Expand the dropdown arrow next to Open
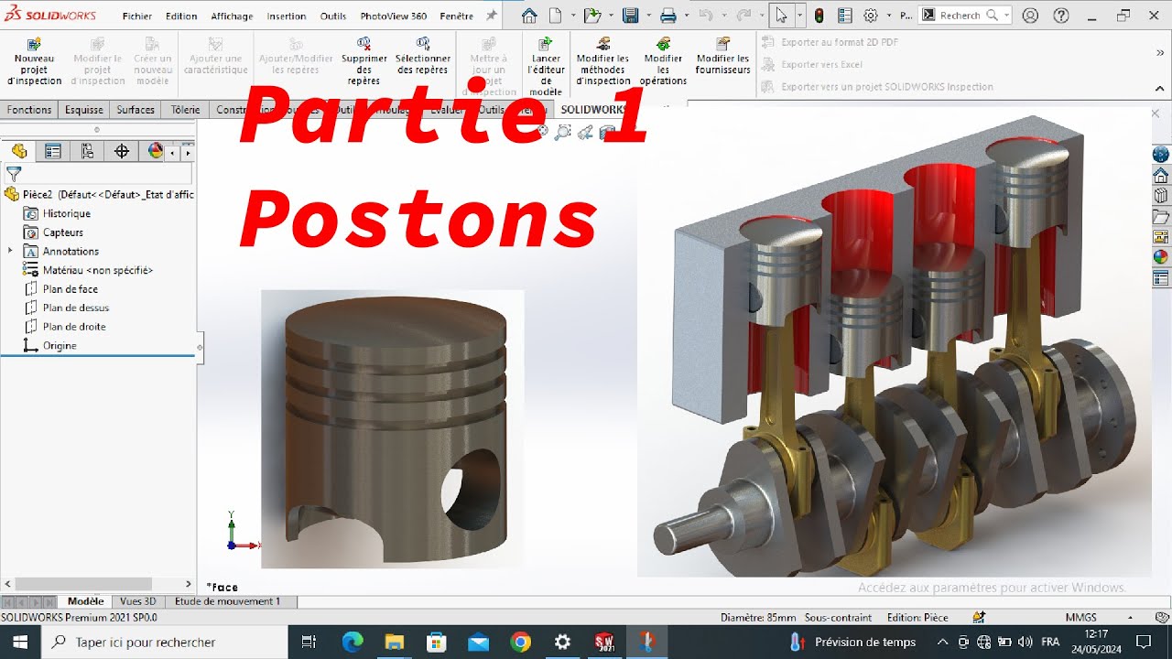Image resolution: width=1172 pixels, height=659 pixels. click(610, 16)
